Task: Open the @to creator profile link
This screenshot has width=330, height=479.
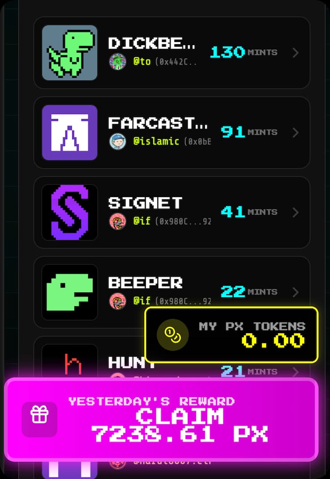Action: tap(142, 61)
